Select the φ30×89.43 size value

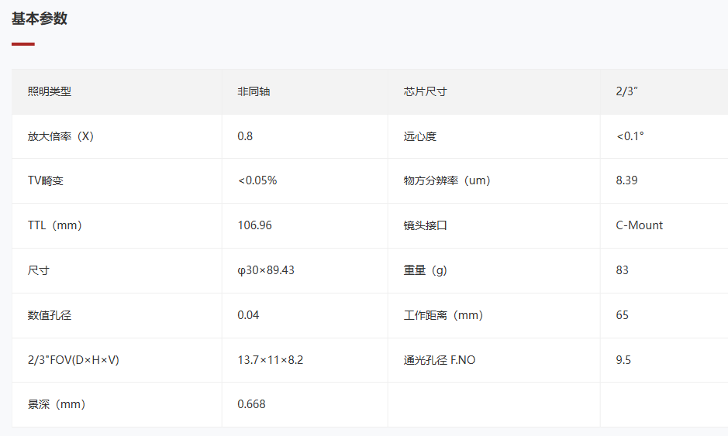click(266, 270)
